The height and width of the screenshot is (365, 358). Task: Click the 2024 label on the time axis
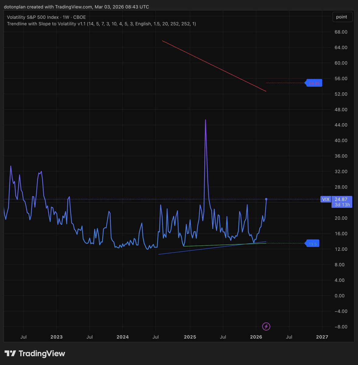coord(123,337)
